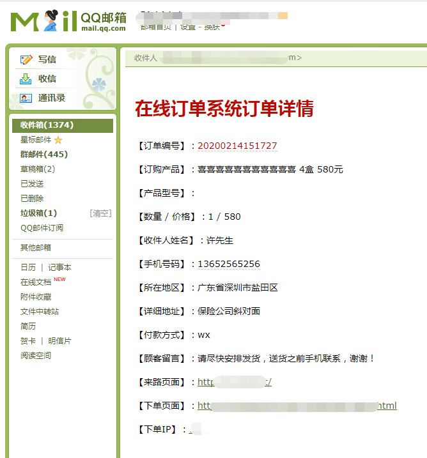Viewport: 427px width, 458px height.
Task: Open the 星标邮件 starred folder
Action: pyautogui.click(x=36, y=140)
